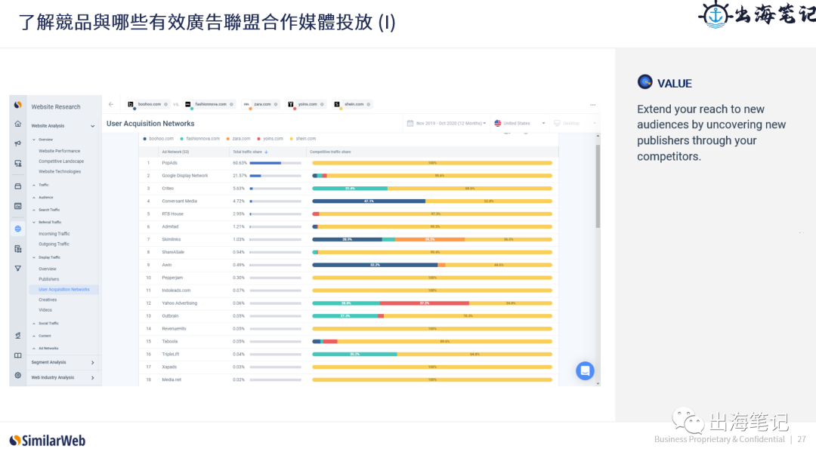Click the United States flag icon
The width and height of the screenshot is (816, 458).
tap(499, 123)
